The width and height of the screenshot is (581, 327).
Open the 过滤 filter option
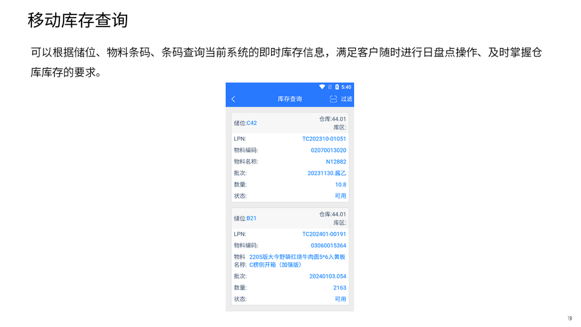tap(346, 99)
